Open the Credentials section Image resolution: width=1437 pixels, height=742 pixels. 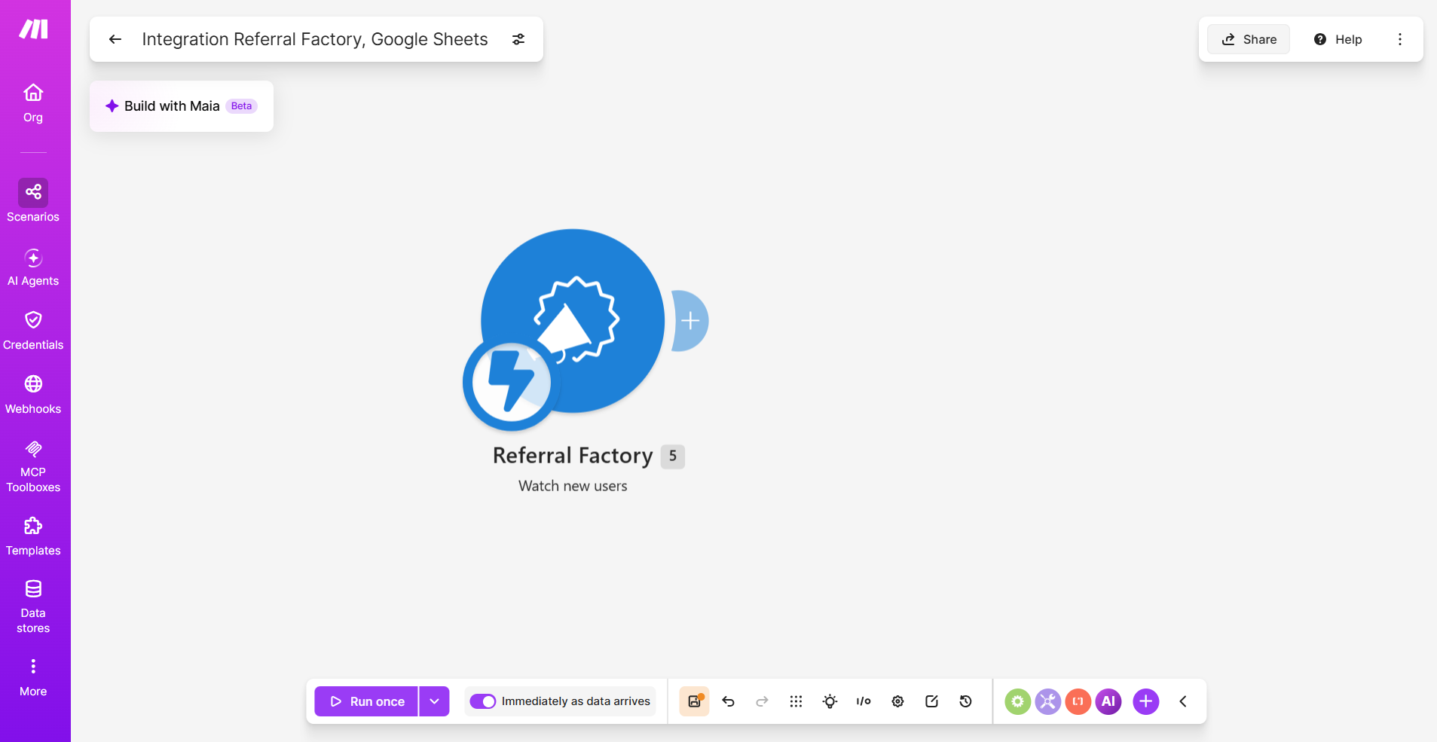point(33,331)
